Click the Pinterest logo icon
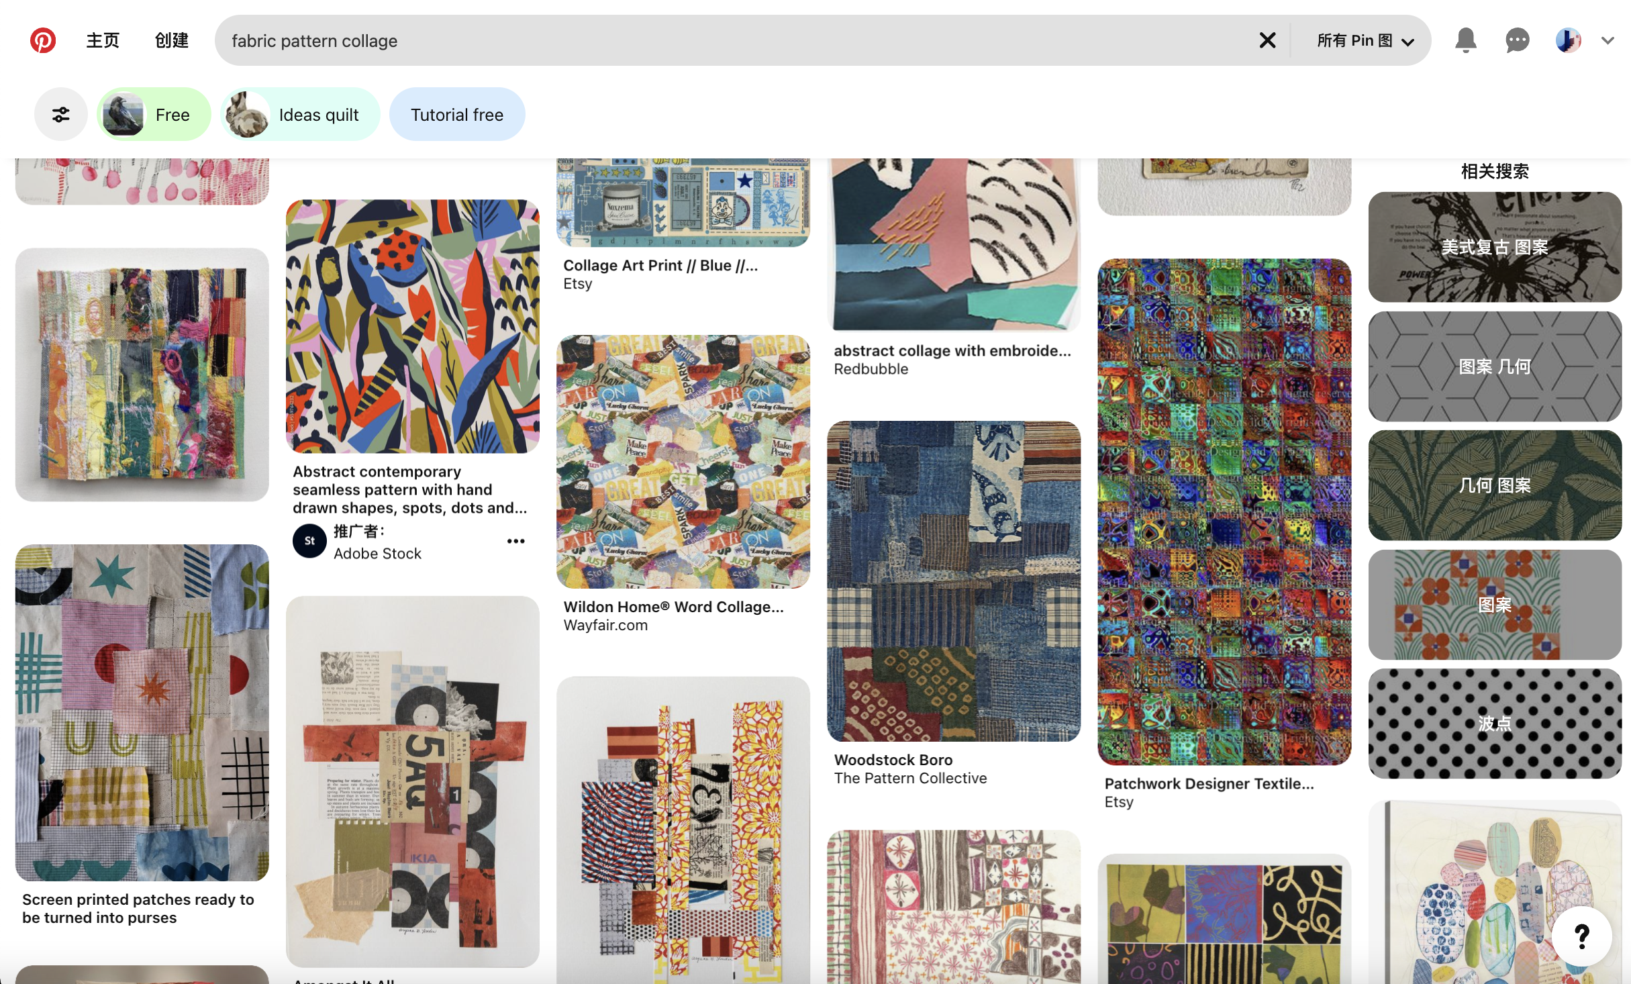Viewport: 1631px width, 984px height. [42, 40]
